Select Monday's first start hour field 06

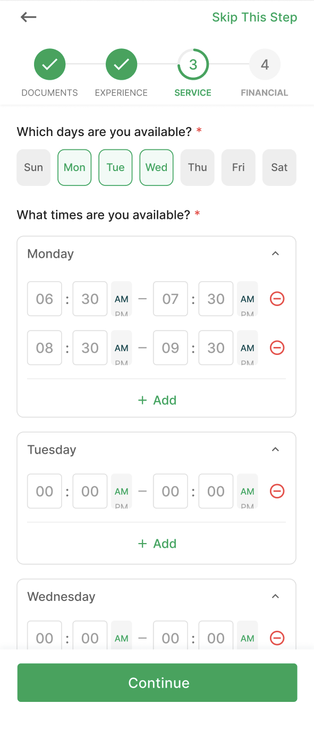tap(45, 299)
